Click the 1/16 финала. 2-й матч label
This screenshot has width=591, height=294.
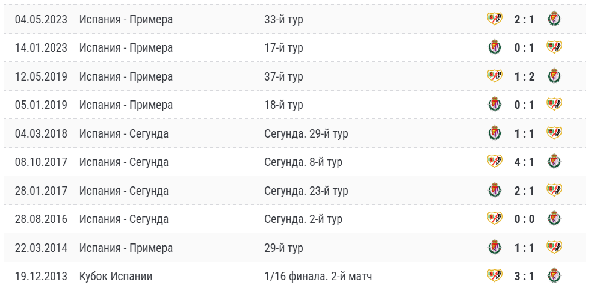[x=318, y=276]
